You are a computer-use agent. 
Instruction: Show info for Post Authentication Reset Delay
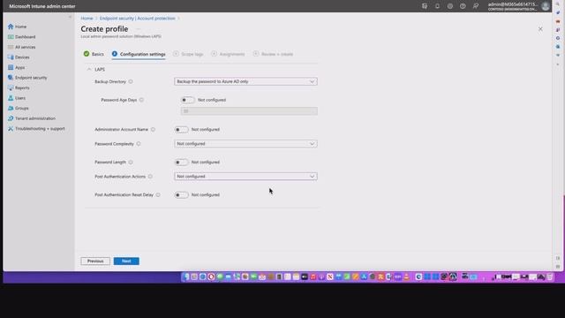tap(158, 195)
